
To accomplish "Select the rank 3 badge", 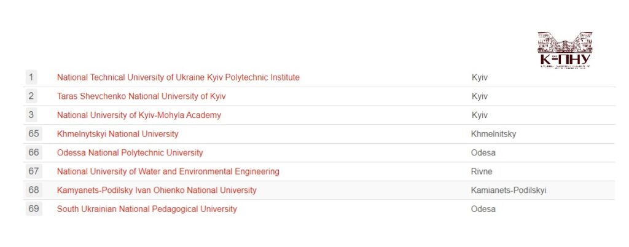I will (x=31, y=115).
